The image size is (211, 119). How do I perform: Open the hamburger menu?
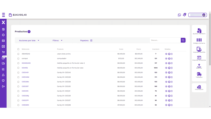tap(4, 15)
